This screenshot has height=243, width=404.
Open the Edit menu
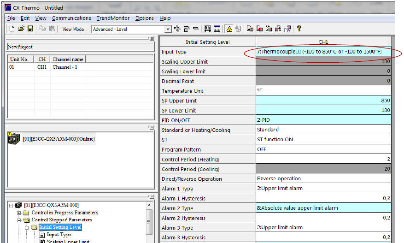[x=25, y=18]
